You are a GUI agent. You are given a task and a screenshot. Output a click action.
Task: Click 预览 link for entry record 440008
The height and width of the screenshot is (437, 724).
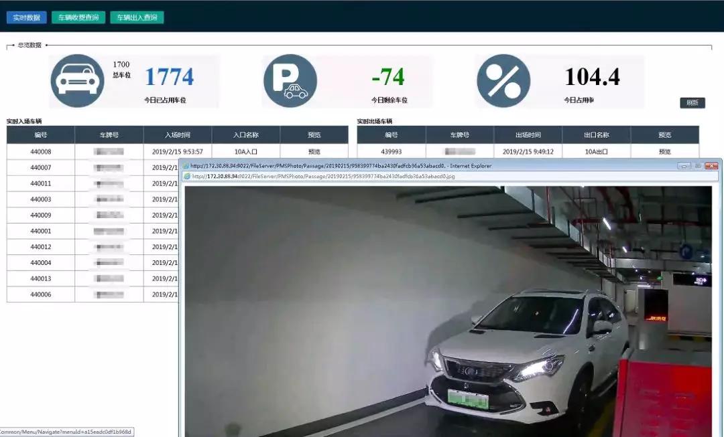(x=314, y=152)
